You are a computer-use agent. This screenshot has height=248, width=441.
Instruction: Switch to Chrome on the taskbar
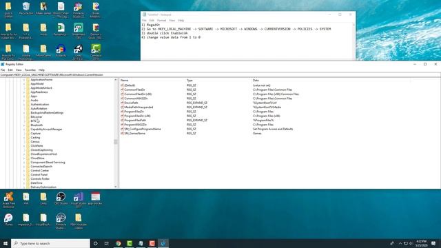118,243
